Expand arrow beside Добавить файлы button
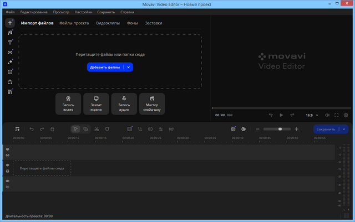Image resolution: width=355 pixels, height=222 pixels. 128,67
